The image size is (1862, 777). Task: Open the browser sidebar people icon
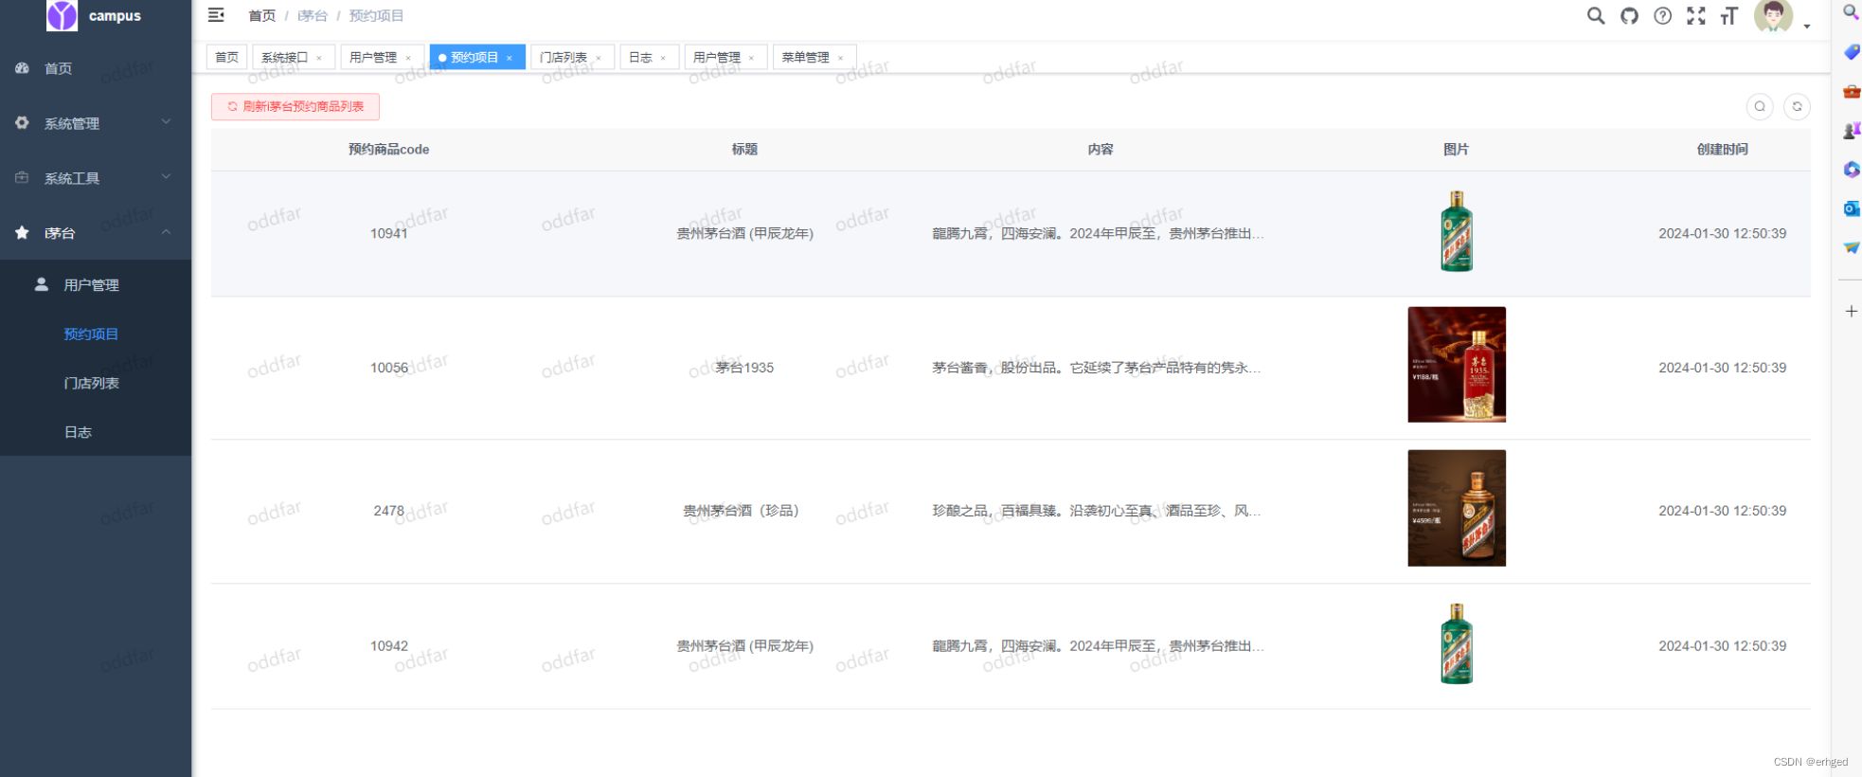click(x=1851, y=131)
